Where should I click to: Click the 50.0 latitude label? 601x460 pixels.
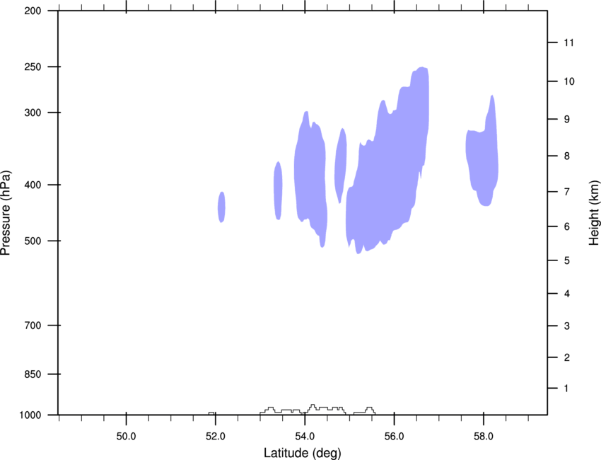[126, 437]
